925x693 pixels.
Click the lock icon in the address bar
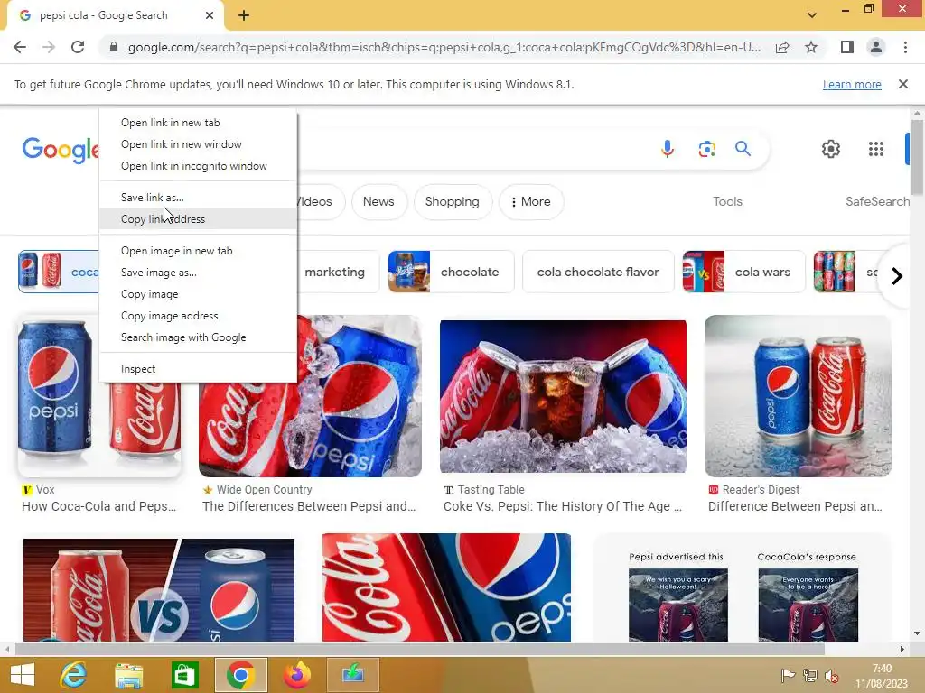coord(114,47)
